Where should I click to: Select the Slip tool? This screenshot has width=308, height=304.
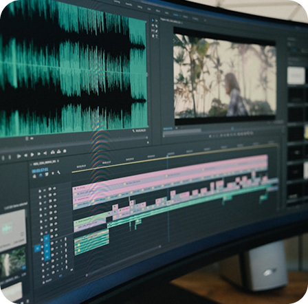[153, 31]
